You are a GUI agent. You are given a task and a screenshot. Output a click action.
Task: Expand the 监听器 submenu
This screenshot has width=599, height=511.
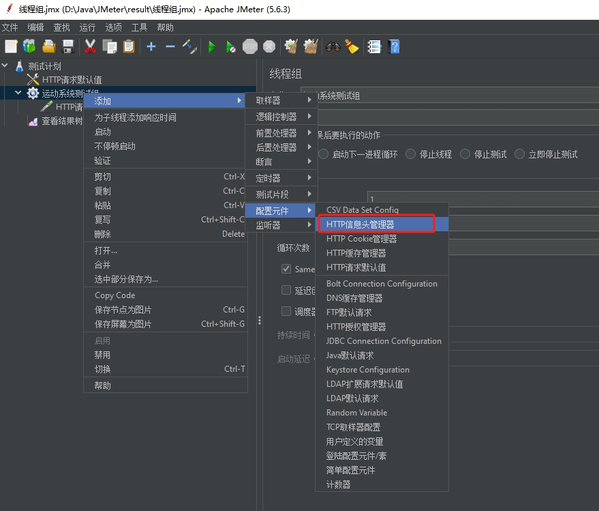click(281, 225)
